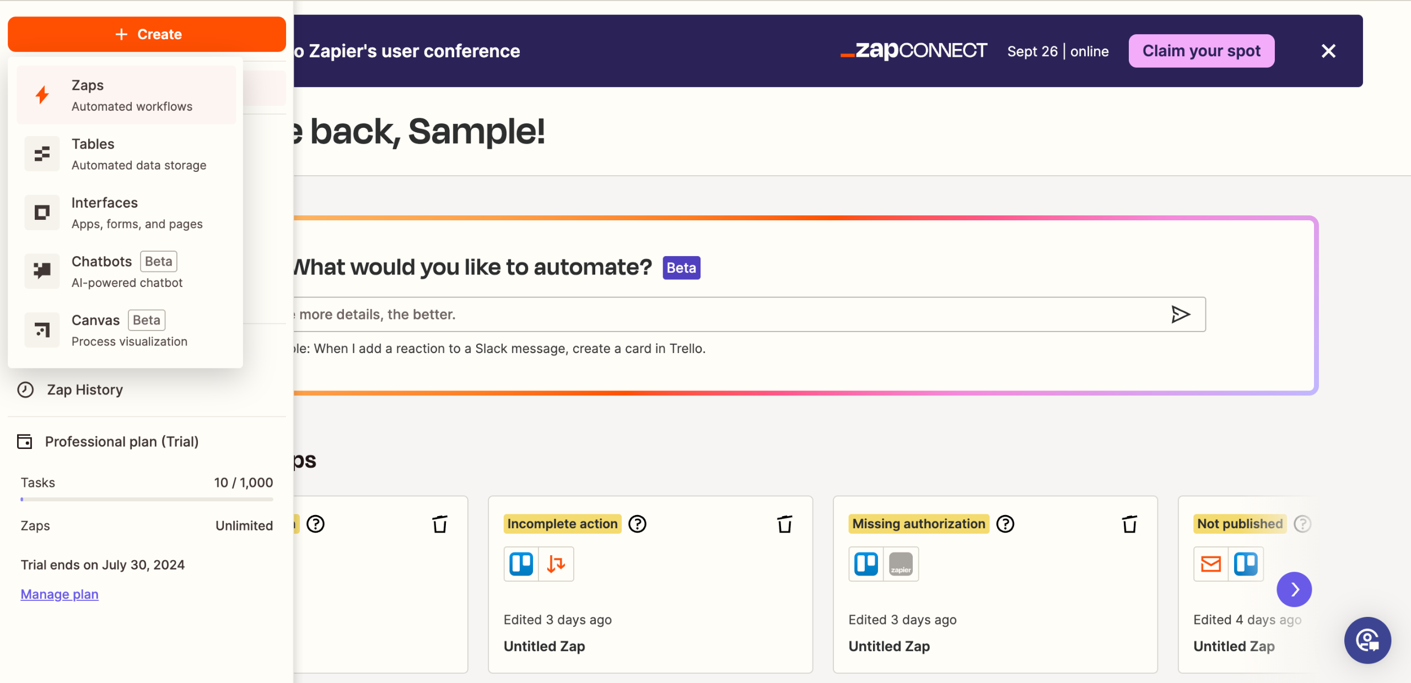The image size is (1411, 683).
Task: Open help icon next to Incomplete action
Action: click(637, 524)
